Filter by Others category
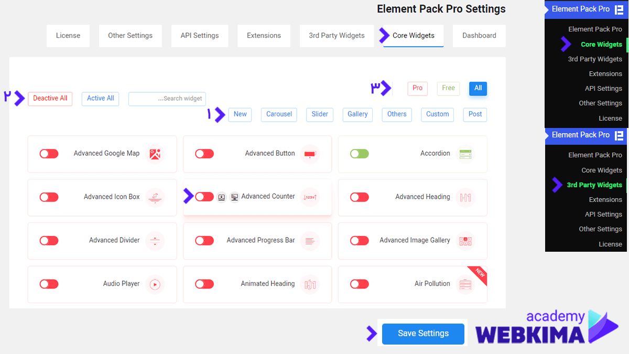The image size is (629, 354). coord(397,114)
